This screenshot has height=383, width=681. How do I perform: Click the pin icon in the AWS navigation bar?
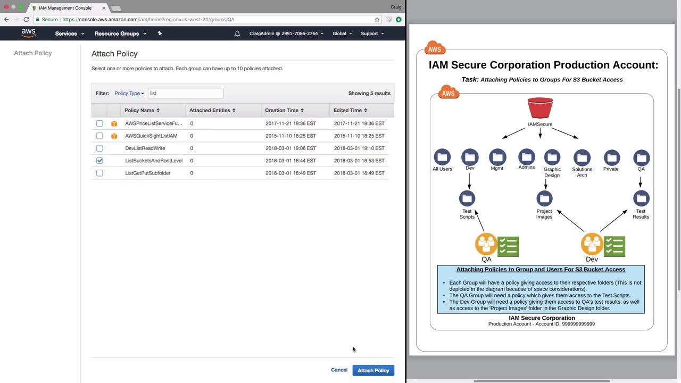(160, 33)
